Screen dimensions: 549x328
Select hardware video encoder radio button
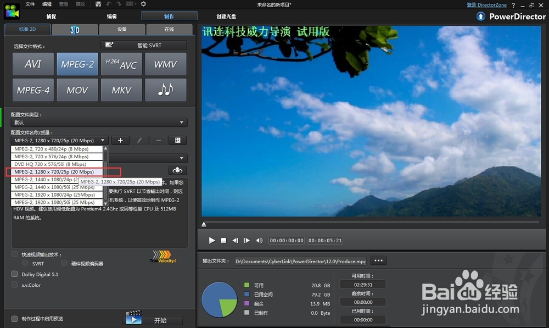(64, 263)
